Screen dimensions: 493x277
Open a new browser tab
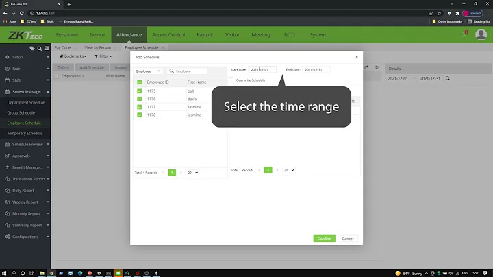click(69, 4)
